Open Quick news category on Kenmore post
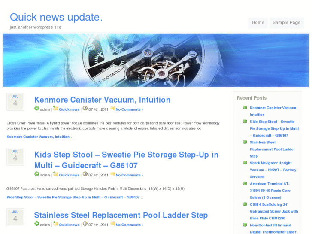The image size is (312, 234). click(x=69, y=109)
